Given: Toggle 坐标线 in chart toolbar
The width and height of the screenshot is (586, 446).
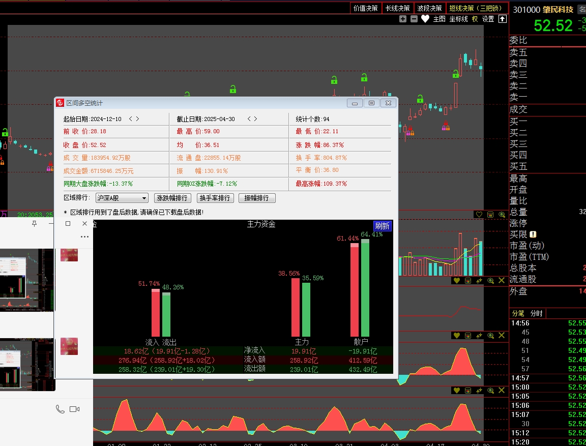Looking at the screenshot, I should [458, 19].
